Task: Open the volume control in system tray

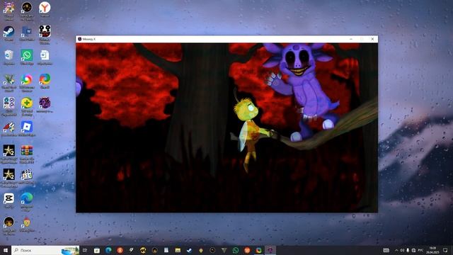Action: pos(402,250)
